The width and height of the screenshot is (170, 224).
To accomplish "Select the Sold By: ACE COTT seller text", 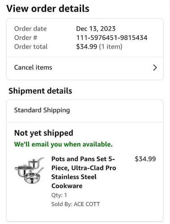I will [x=76, y=204].
